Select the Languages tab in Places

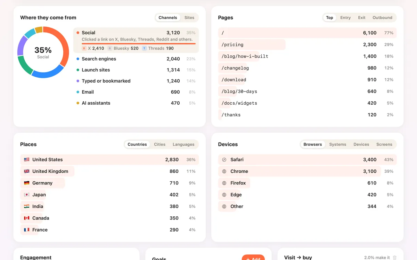click(x=183, y=145)
